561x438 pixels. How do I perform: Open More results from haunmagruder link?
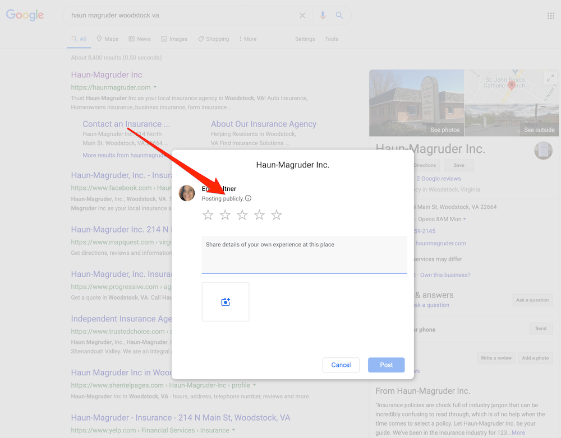click(x=127, y=155)
